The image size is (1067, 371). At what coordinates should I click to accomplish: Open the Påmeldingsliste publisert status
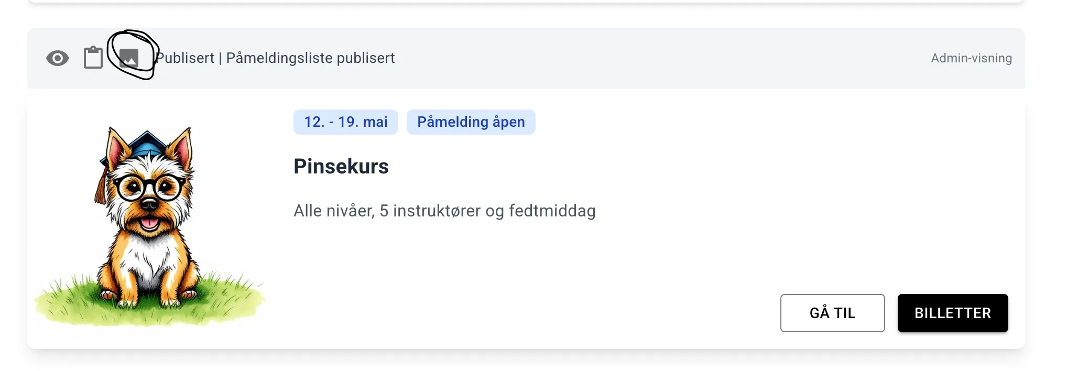coord(311,58)
